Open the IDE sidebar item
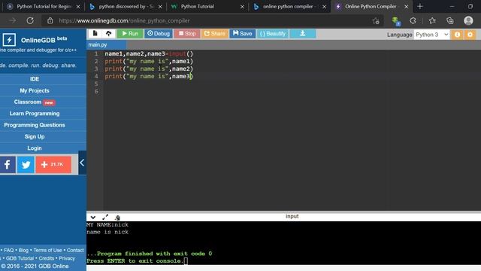Viewport: 481px width, 271px height. click(35, 79)
